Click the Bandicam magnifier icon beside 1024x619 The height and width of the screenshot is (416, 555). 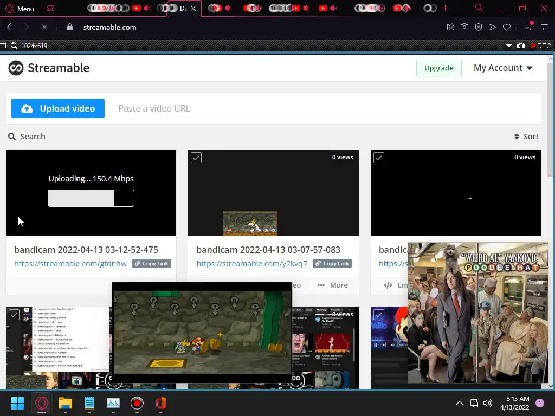(x=14, y=45)
